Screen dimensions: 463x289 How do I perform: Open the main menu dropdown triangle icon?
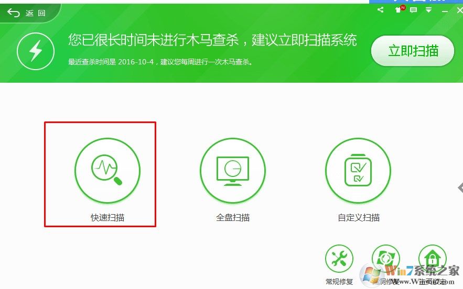click(429, 10)
